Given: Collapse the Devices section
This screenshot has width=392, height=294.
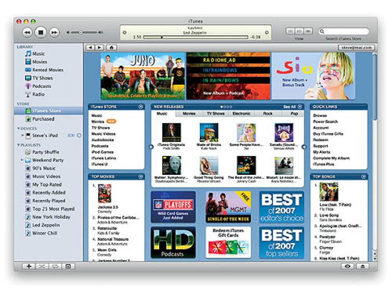Looking at the screenshot, I should click(18, 128).
